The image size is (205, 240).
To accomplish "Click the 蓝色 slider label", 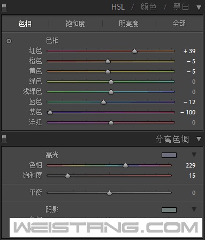I will coord(35,101).
